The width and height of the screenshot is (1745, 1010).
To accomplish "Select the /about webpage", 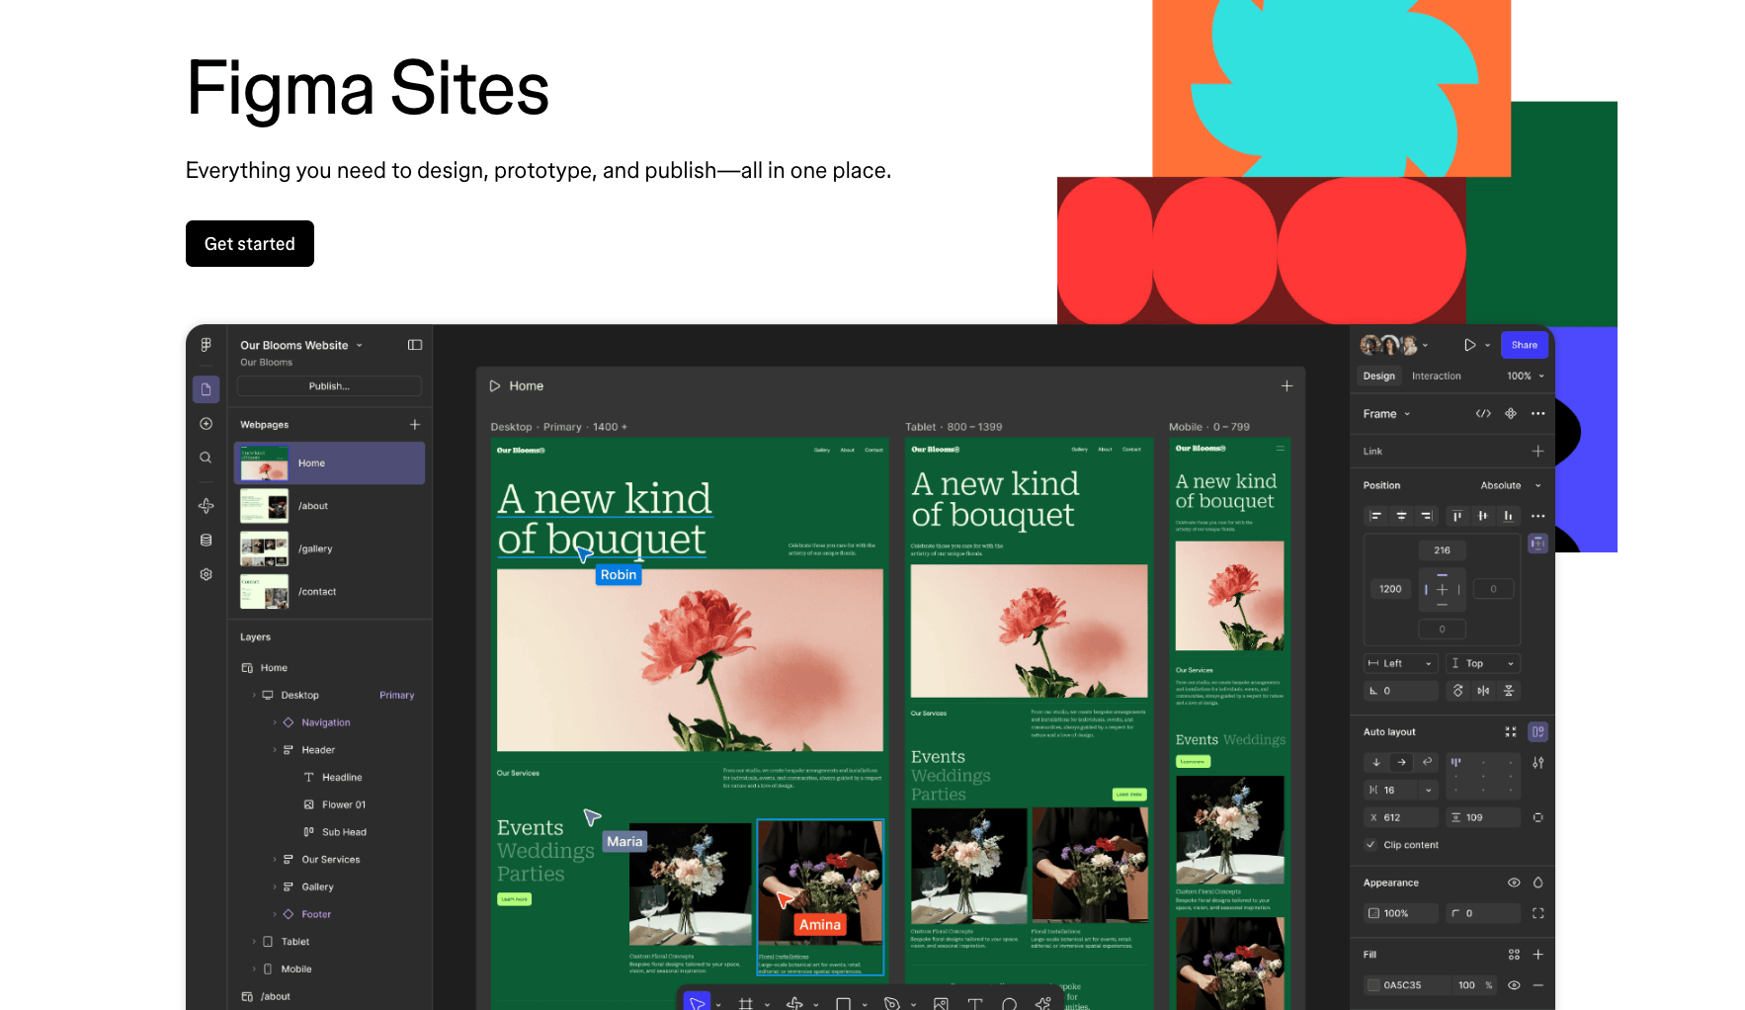I will click(x=330, y=506).
